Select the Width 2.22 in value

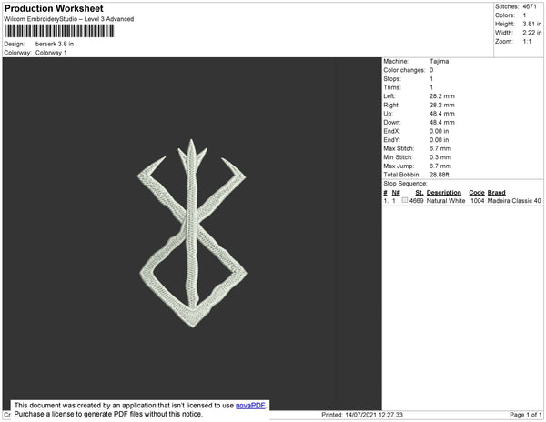(x=532, y=33)
